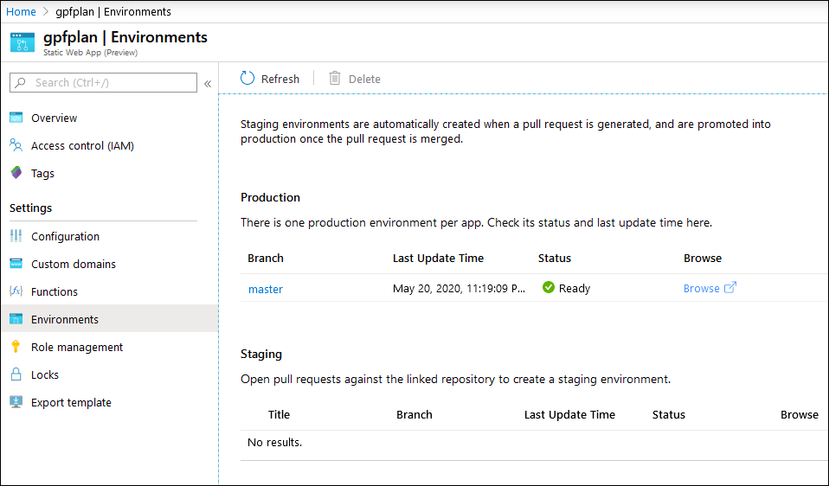Image resolution: width=829 pixels, height=486 pixels.
Task: Click the Locks padlock icon
Action: click(16, 374)
